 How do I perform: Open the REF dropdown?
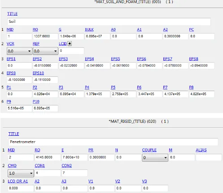click(x=45, y=51)
